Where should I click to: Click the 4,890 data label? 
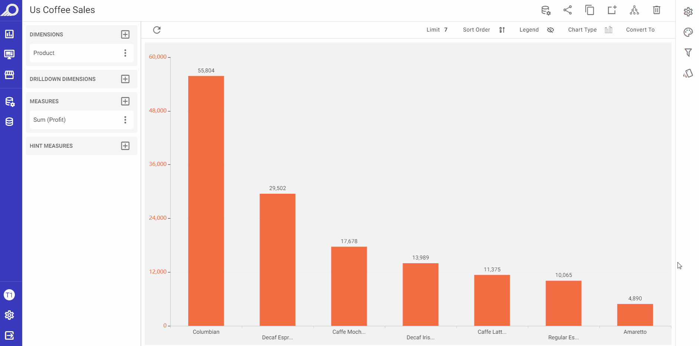pyautogui.click(x=635, y=298)
